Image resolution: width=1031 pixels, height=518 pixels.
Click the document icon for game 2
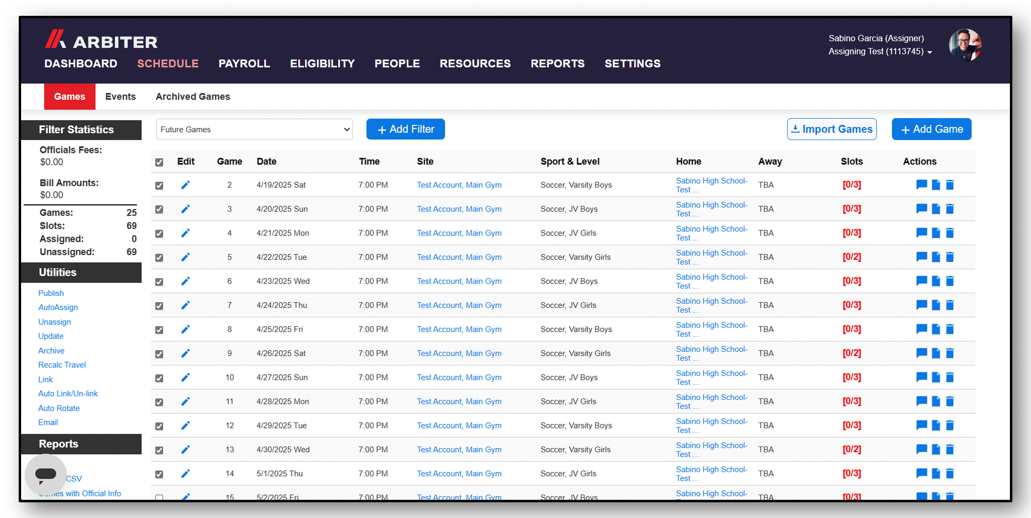click(x=936, y=185)
